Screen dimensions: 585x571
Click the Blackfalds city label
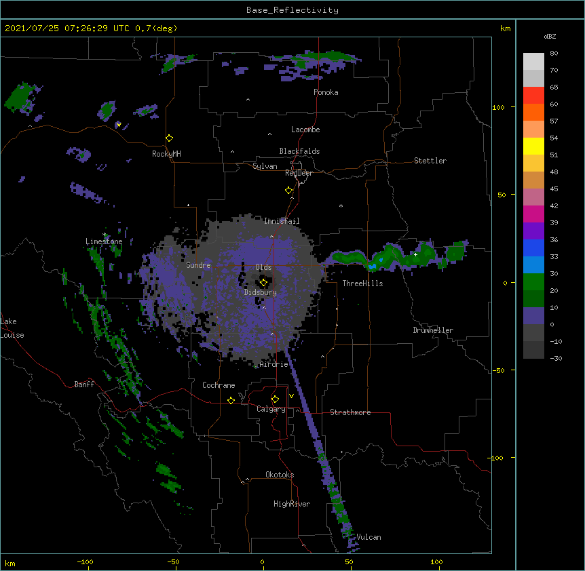pyautogui.click(x=299, y=151)
